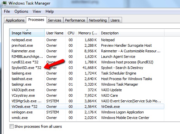180x134 pixels.
Task: Select the prevhost.exe process
Action: [87, 45]
